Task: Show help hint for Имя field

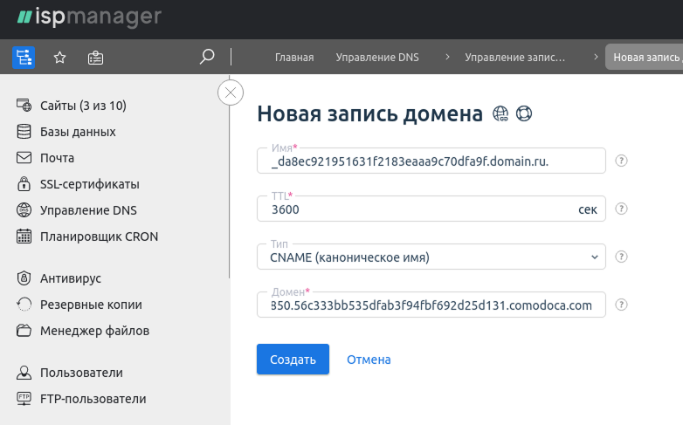Action: click(x=622, y=161)
